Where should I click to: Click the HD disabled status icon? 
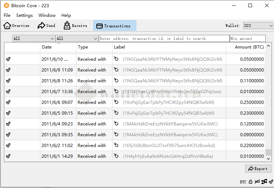click(257, 182)
